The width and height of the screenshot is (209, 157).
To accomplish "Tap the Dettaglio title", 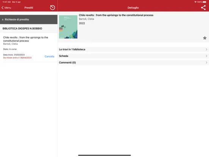I will (x=133, y=8).
